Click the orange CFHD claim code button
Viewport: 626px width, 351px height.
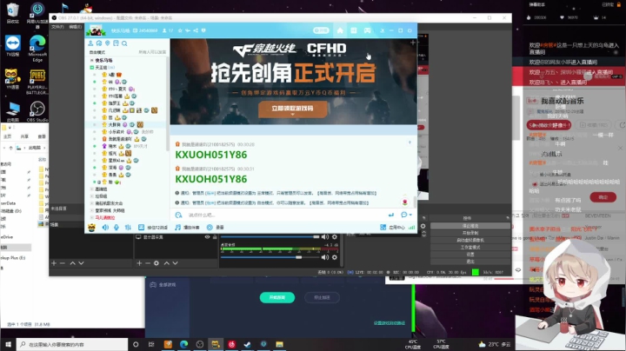(x=293, y=109)
